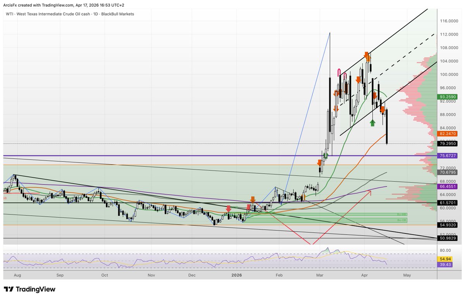
Task: Select the red down-arrow marker above December candles
Action: pyautogui.click(x=229, y=209)
